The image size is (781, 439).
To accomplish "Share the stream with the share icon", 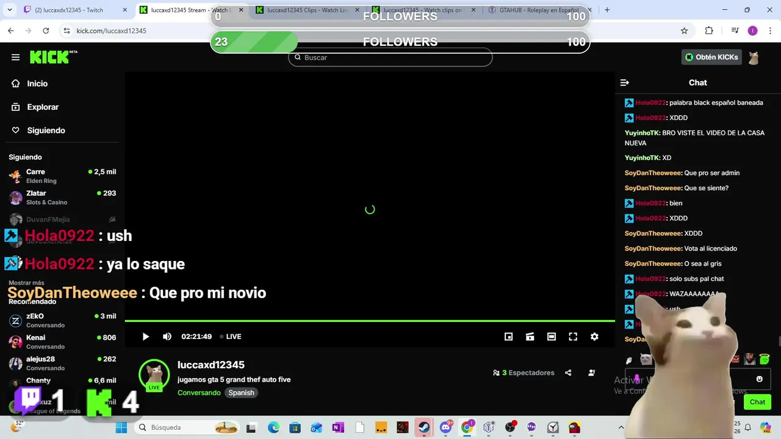I will click(x=568, y=373).
